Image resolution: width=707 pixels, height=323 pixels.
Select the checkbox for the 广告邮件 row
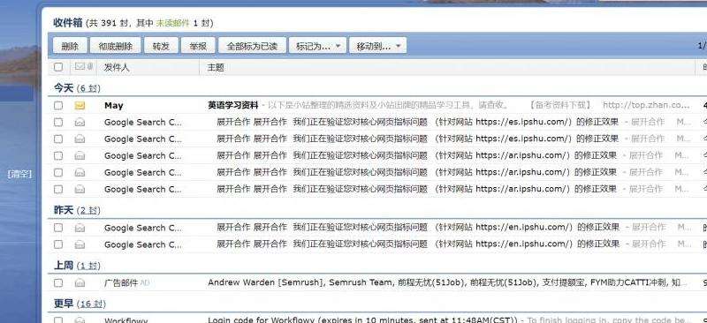(58, 283)
